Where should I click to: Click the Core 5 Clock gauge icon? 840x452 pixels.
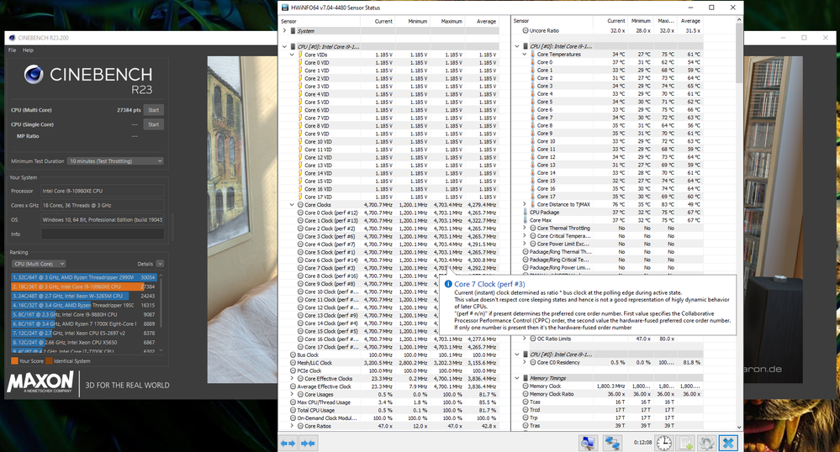300,252
